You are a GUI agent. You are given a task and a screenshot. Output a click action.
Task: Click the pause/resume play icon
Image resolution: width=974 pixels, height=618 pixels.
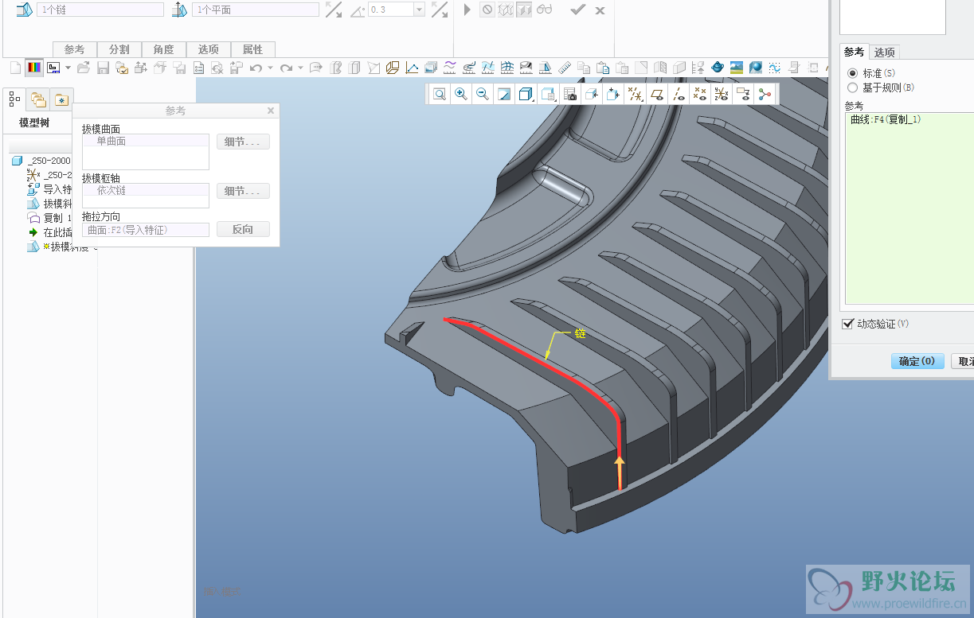[467, 10]
